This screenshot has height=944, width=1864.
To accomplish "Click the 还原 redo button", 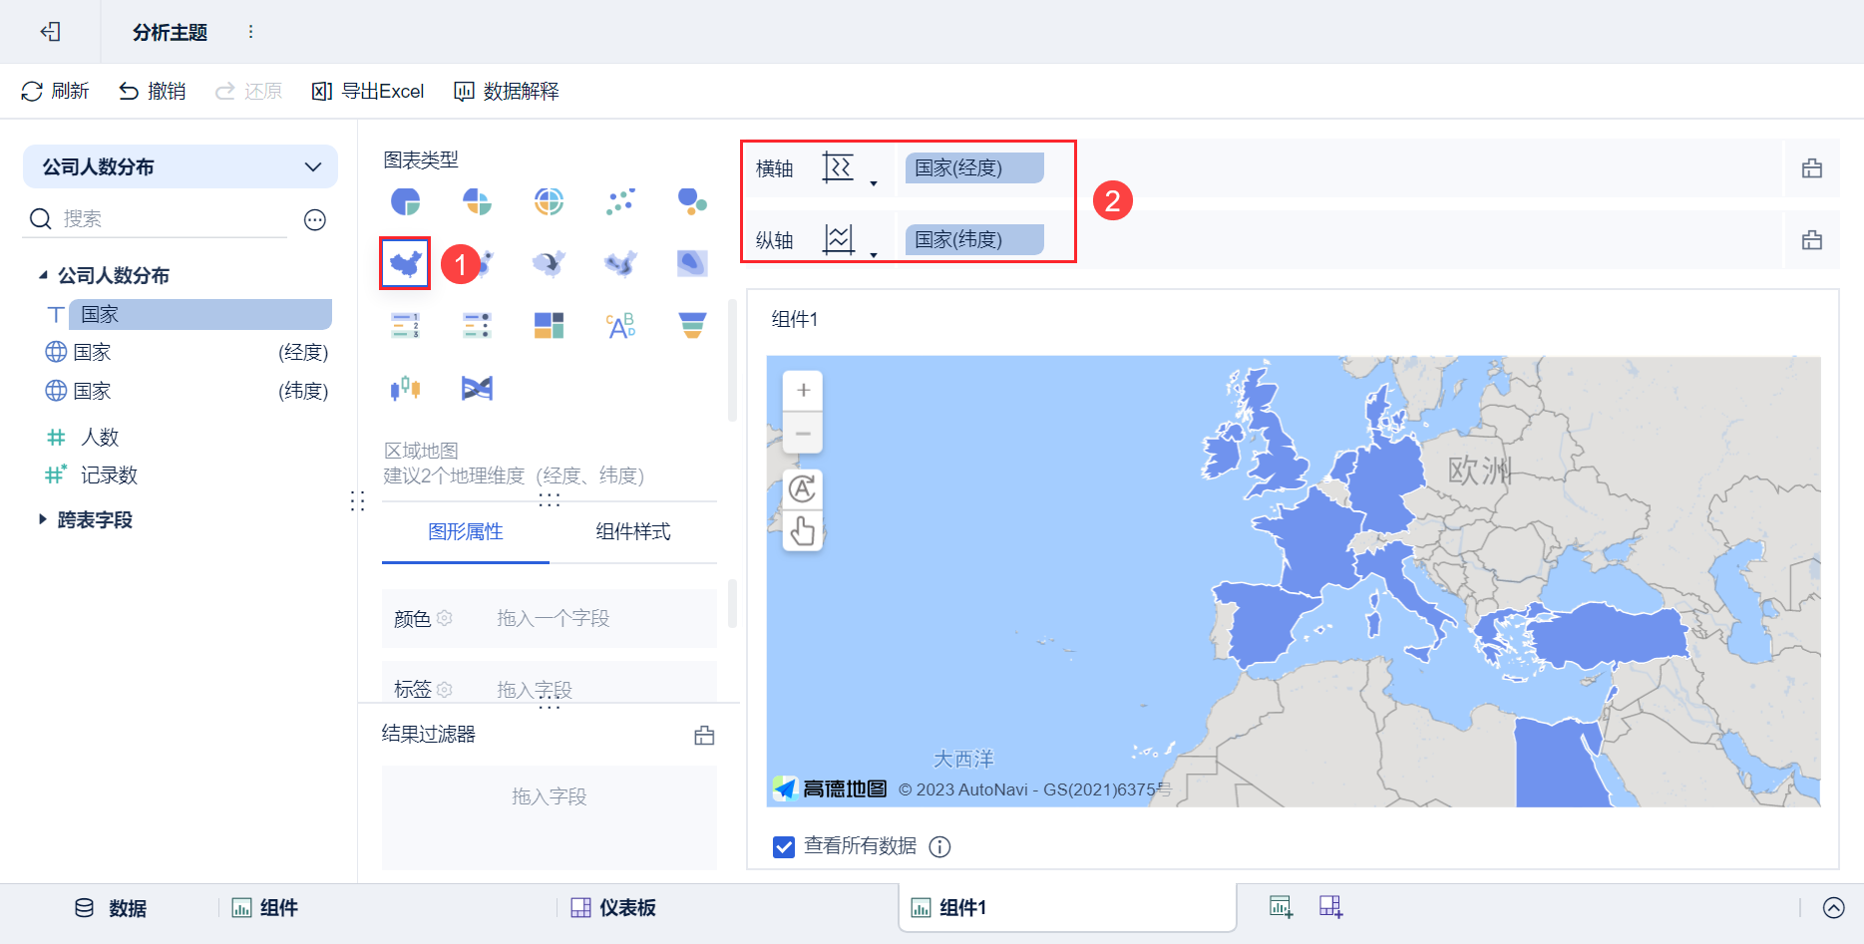I will 248,91.
